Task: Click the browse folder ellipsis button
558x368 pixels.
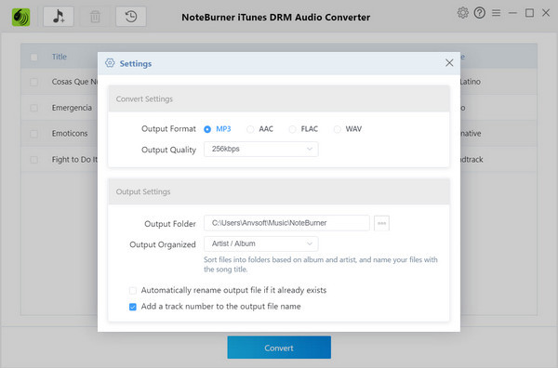Action: (381, 223)
